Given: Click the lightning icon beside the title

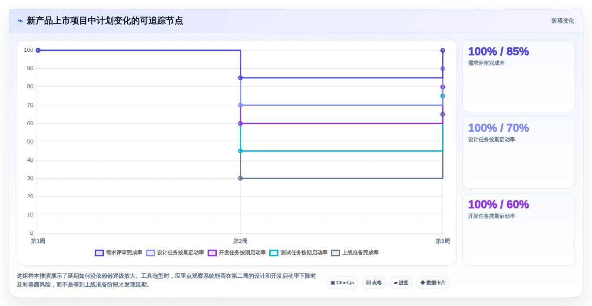Looking at the screenshot, I should pyautogui.click(x=20, y=21).
